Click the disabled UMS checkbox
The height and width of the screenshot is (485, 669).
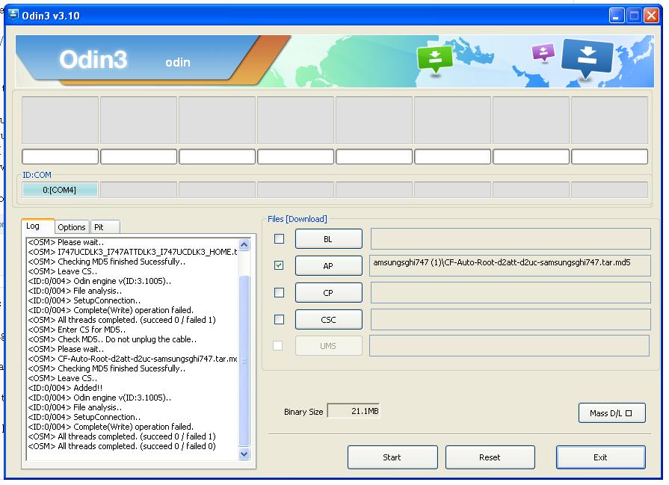pos(278,345)
